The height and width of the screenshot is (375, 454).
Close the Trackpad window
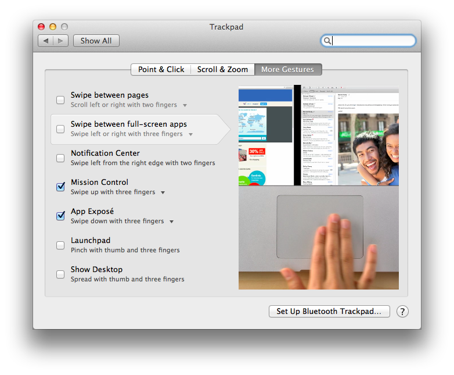coord(41,27)
